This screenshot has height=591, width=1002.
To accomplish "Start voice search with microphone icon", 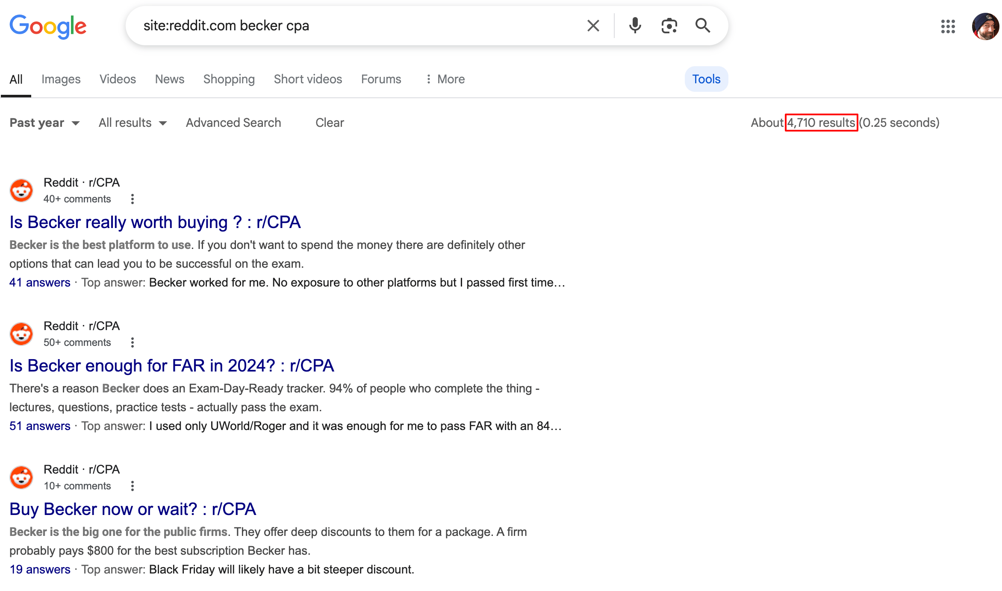I will tap(635, 26).
